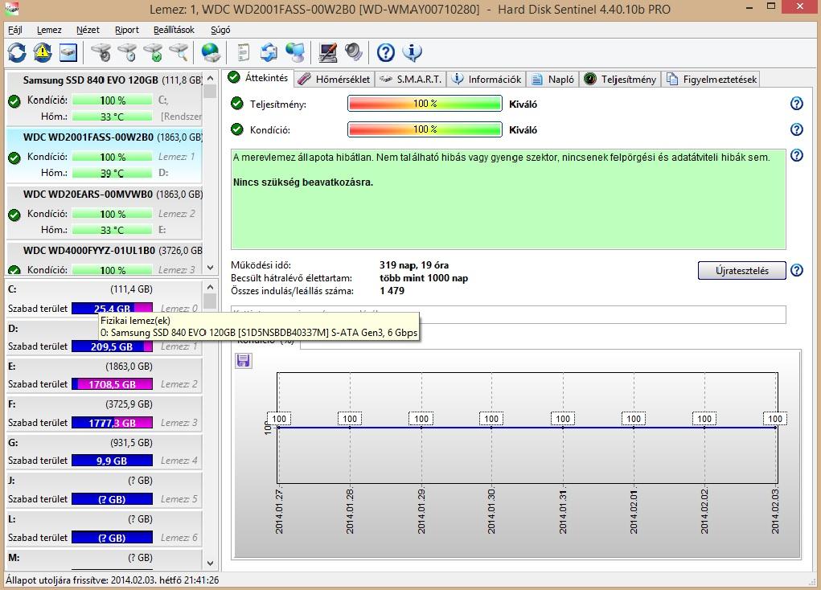Click help icon next to green status text
Viewport: 821px width, 590px height.
click(x=796, y=155)
